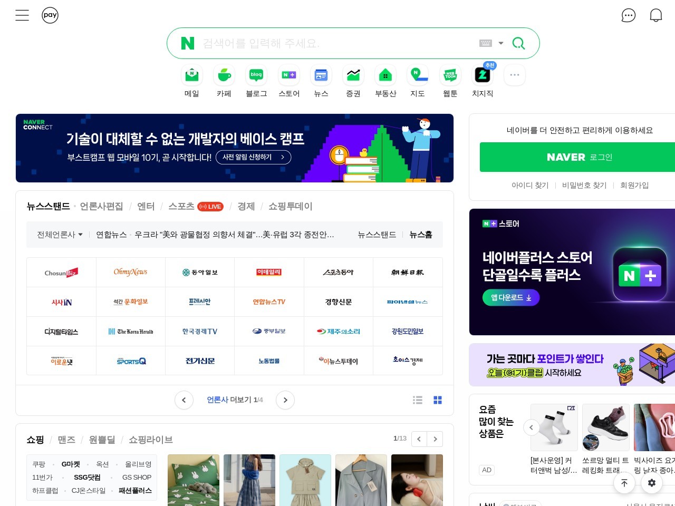Open the OhmyNews press logo
This screenshot has height=506, width=675.
click(x=130, y=273)
